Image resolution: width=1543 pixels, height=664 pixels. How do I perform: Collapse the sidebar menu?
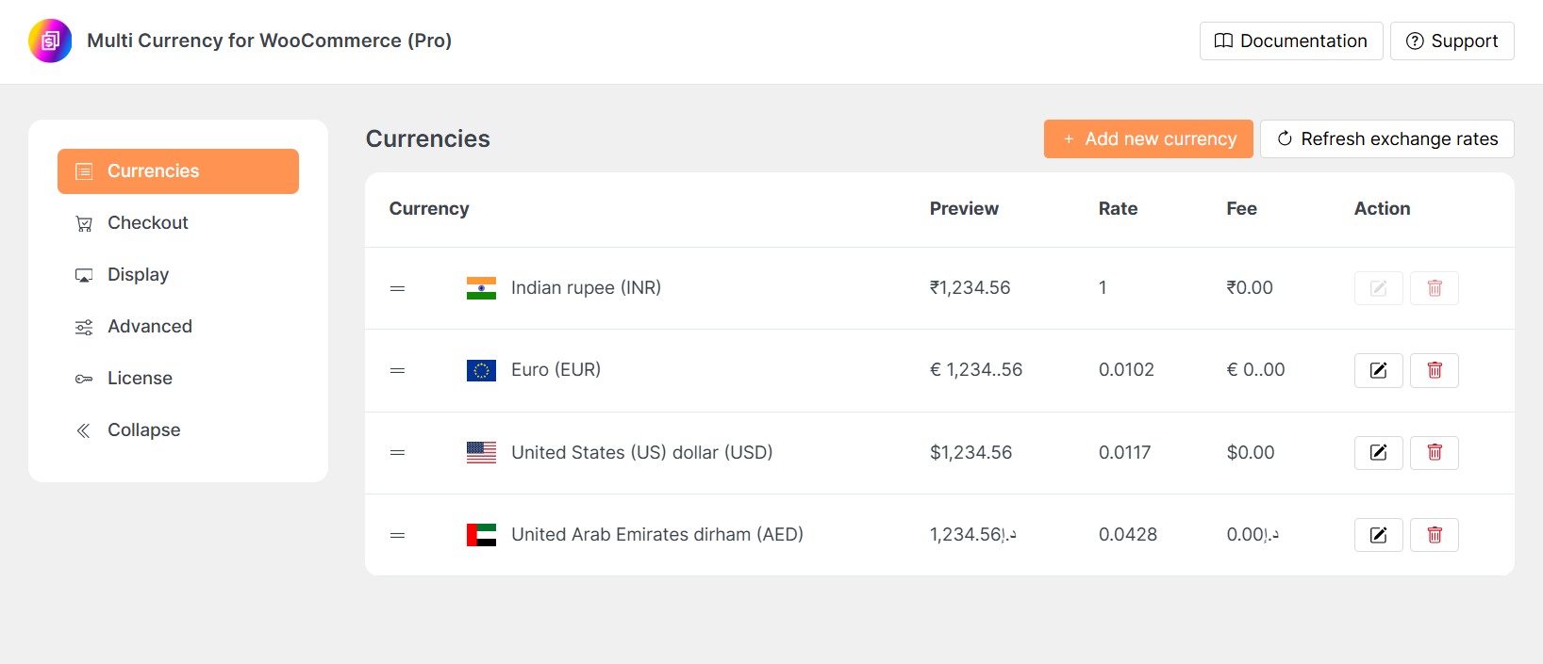[x=142, y=430]
